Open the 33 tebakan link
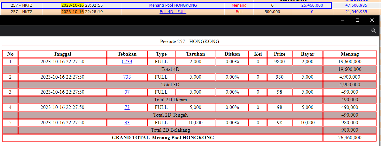Viewport: 381px width, 146px height. (127, 123)
